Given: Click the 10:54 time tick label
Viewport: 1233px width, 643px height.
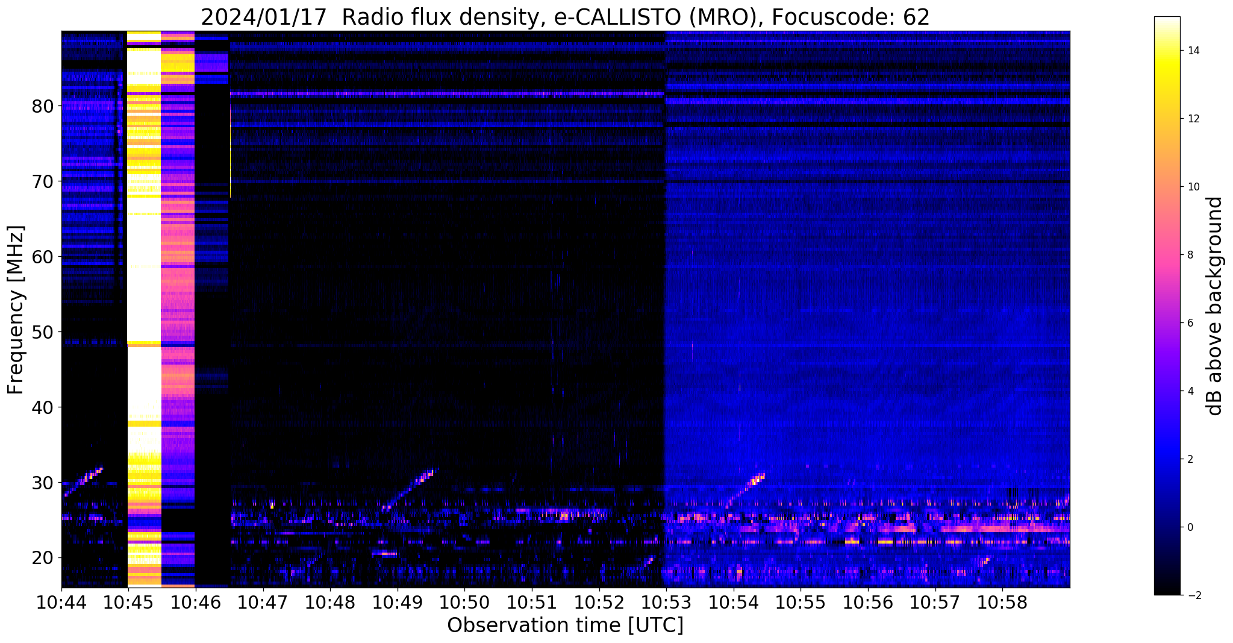Looking at the screenshot, I should click(x=733, y=602).
